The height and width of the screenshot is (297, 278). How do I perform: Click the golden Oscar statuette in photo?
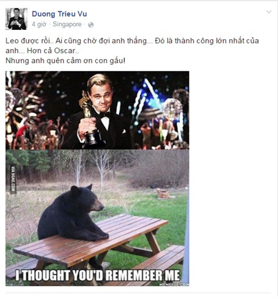coord(90,119)
